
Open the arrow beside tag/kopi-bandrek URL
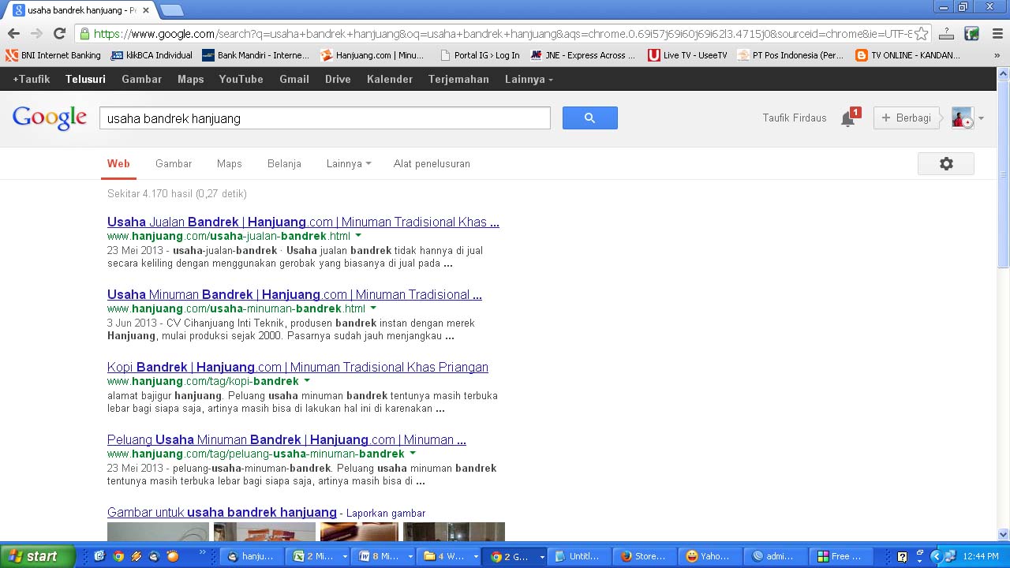coord(307,381)
